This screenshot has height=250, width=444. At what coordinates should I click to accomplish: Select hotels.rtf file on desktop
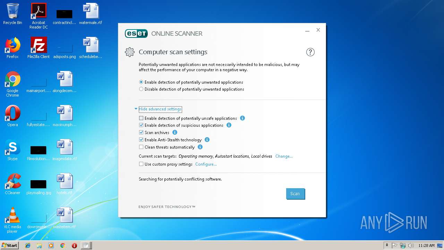[x=65, y=184]
